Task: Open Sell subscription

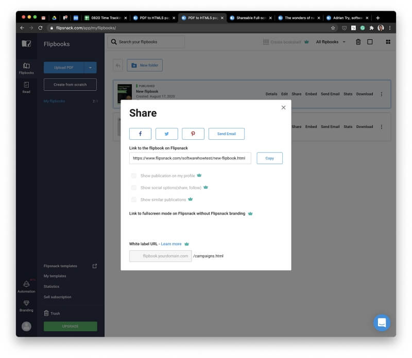Action: (58, 297)
